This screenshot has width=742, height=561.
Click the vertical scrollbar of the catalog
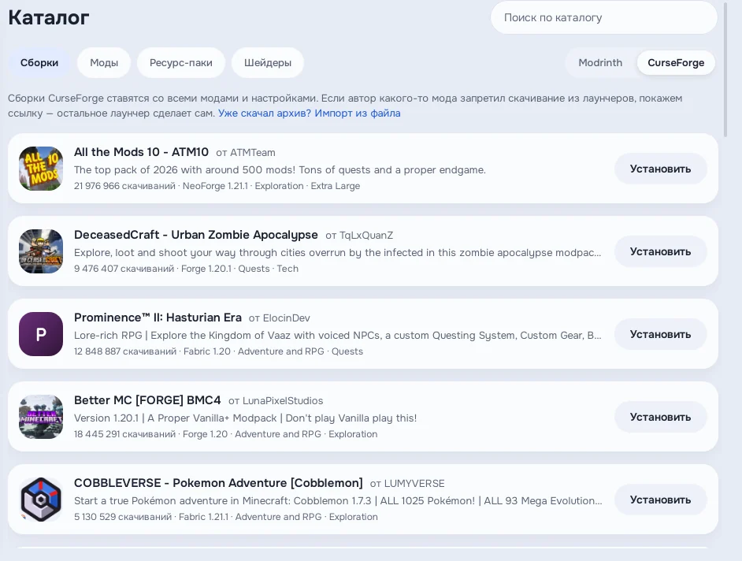coord(725,69)
